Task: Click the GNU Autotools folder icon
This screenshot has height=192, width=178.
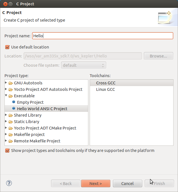Action: (x=11, y=83)
